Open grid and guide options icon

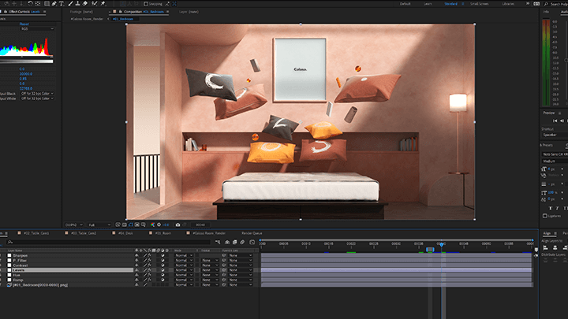click(143, 224)
